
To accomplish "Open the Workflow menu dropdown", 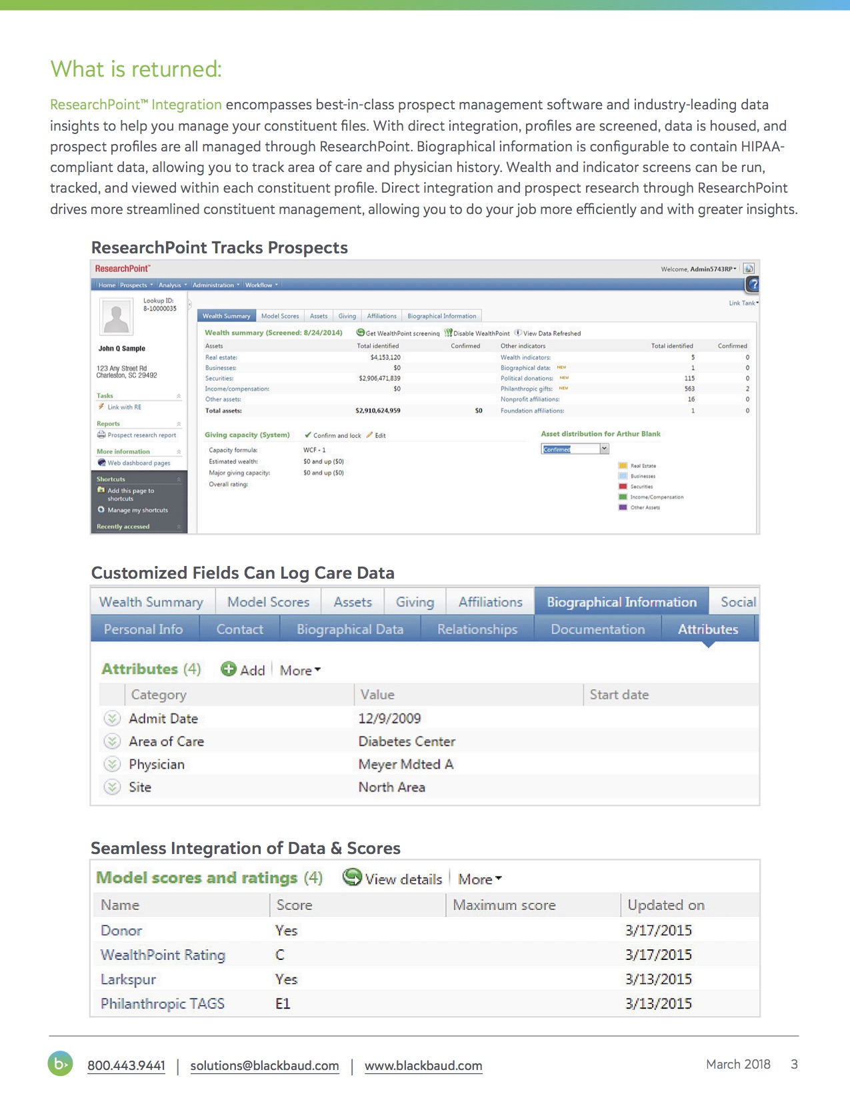I will click(x=261, y=285).
